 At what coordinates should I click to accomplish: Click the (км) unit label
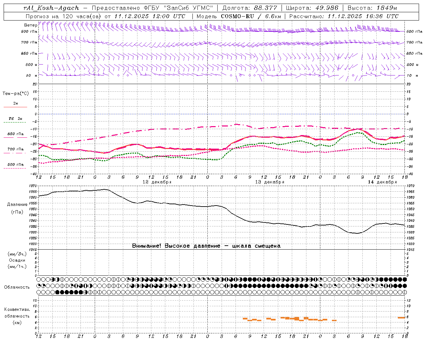(17, 322)
